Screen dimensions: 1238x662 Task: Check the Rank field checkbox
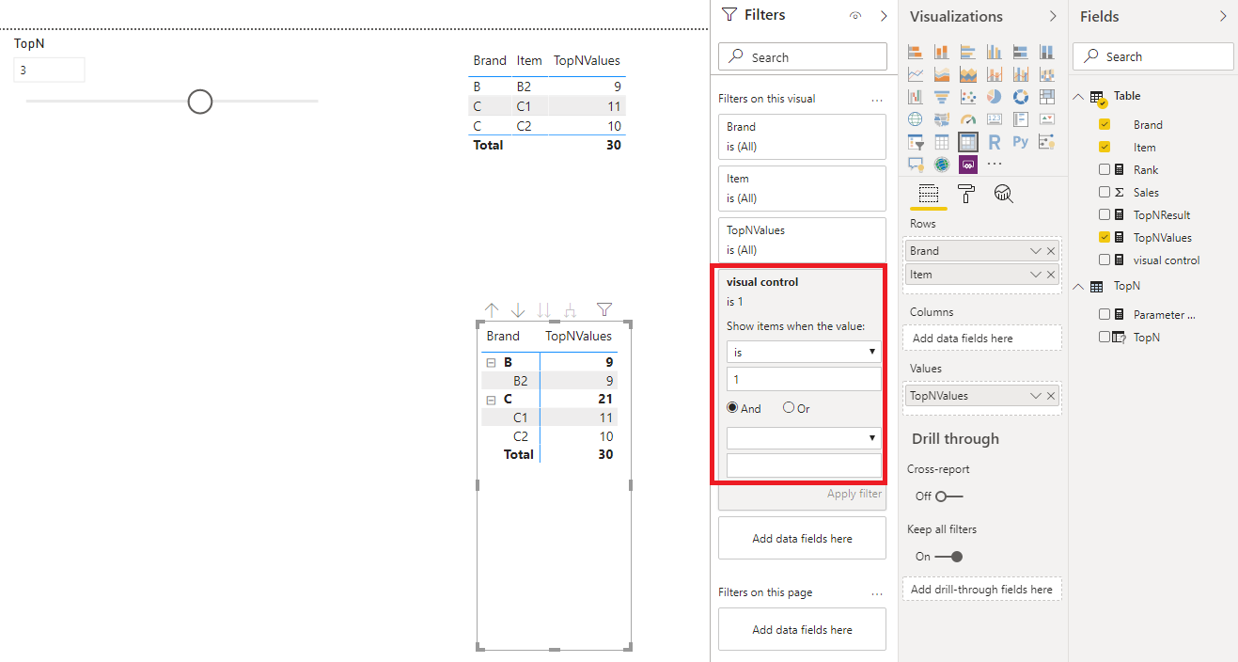click(x=1105, y=169)
